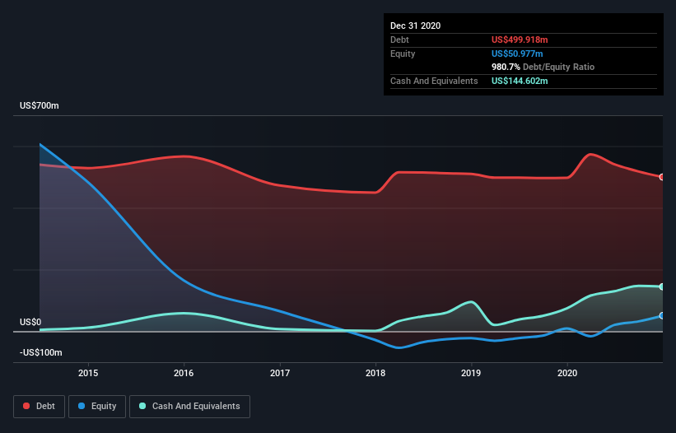Click the Dec 31 2020 tooltip date
This screenshot has width=676, height=433.
coord(415,26)
